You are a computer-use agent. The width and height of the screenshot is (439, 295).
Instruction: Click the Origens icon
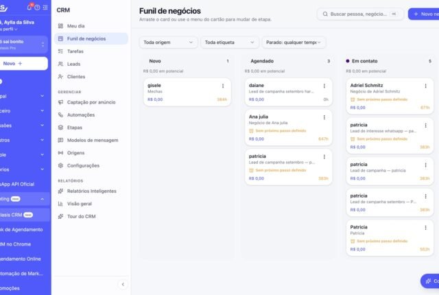[60, 153]
